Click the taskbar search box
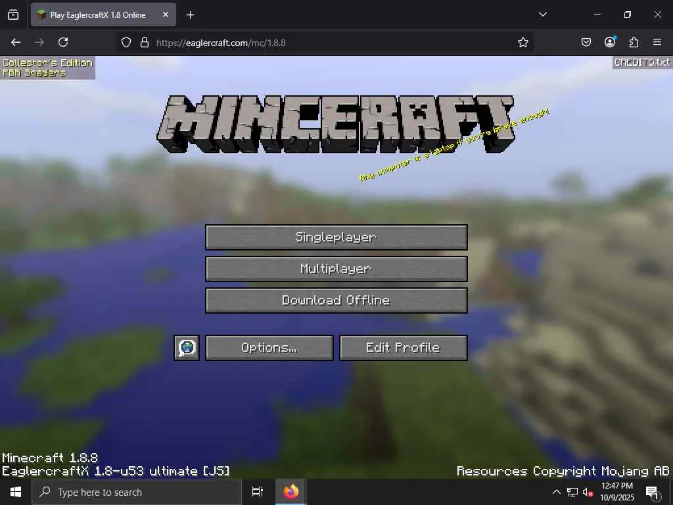 pyautogui.click(x=137, y=492)
